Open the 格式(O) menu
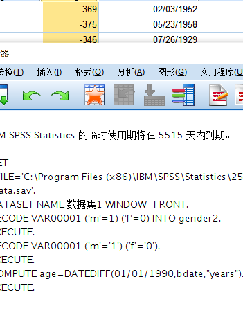 pyautogui.click(x=90, y=72)
